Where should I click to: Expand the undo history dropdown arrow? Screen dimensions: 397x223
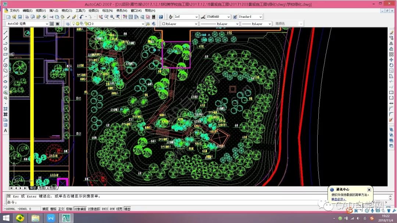tap(86, 17)
